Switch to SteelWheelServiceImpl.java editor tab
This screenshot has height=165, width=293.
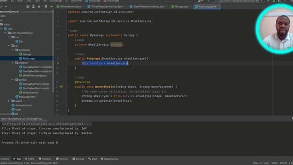click(149, 6)
